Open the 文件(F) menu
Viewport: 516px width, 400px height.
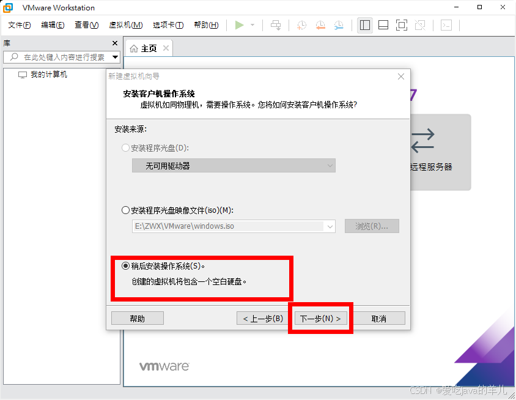tap(20, 25)
